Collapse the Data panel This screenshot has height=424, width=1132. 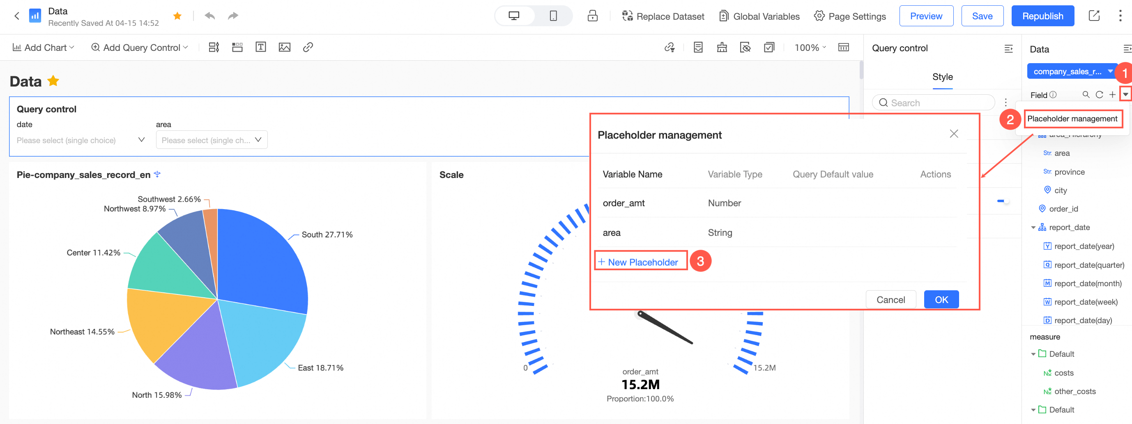tap(1127, 49)
